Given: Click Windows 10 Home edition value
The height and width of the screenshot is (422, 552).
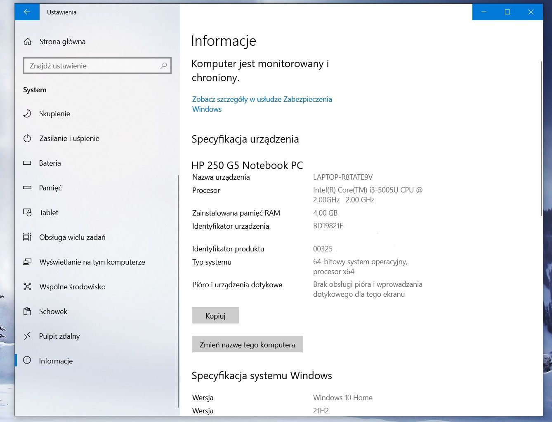Looking at the screenshot, I should tap(343, 398).
